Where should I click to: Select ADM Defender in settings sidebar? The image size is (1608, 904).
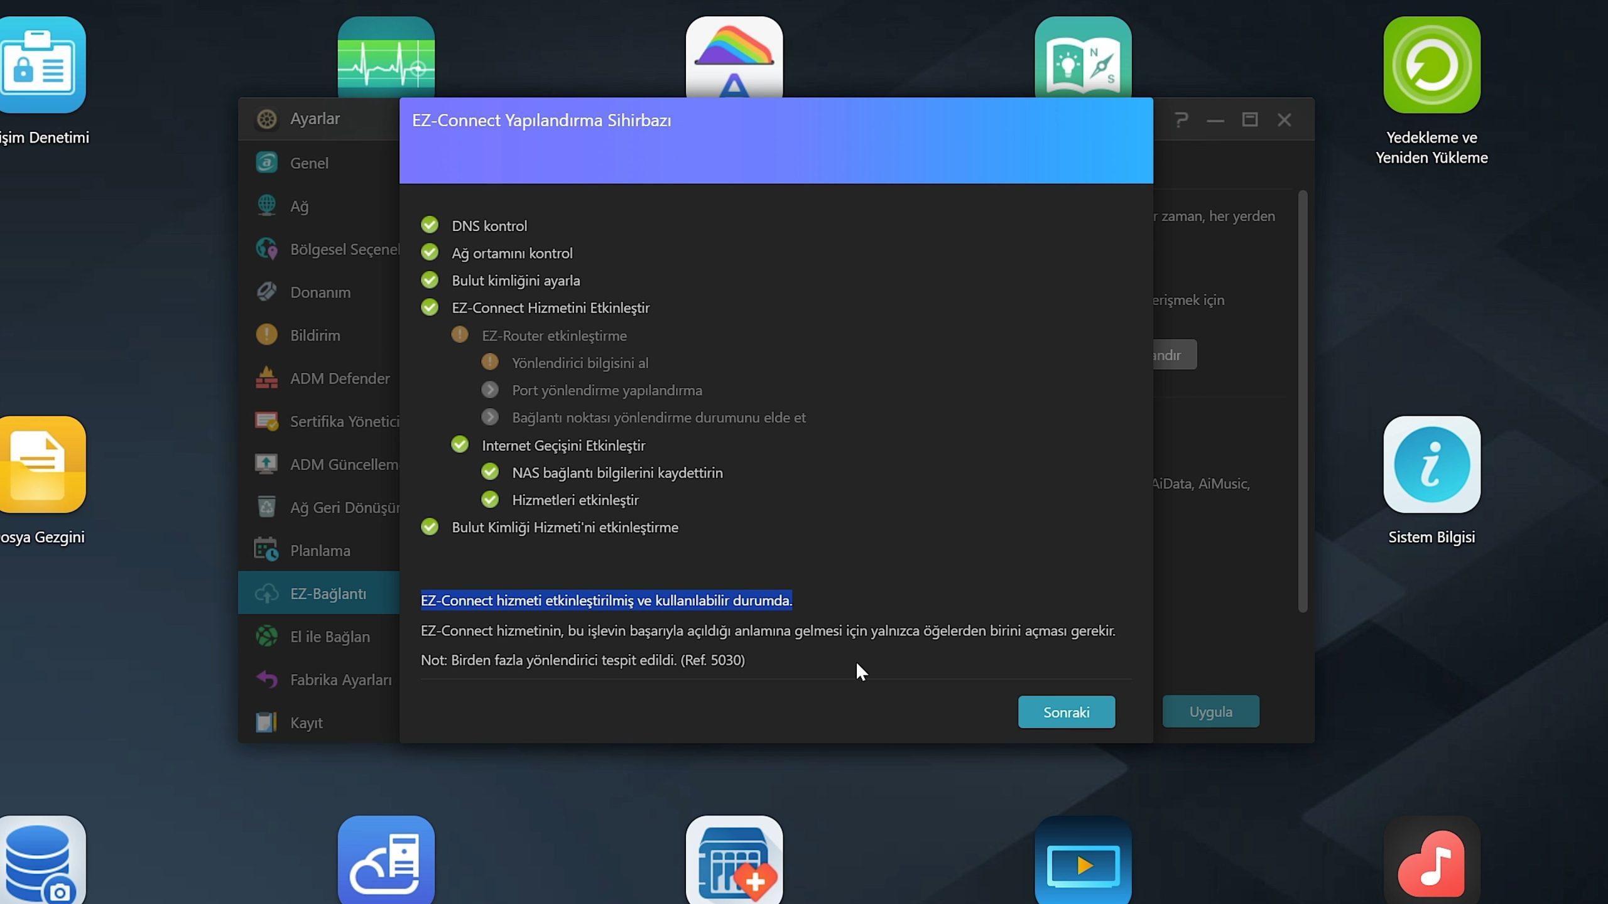(339, 379)
